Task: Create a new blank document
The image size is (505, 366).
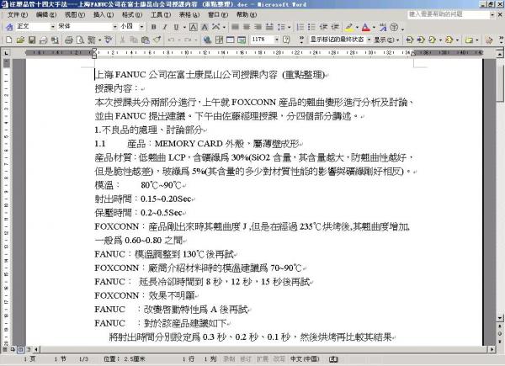Action: tap(8, 40)
